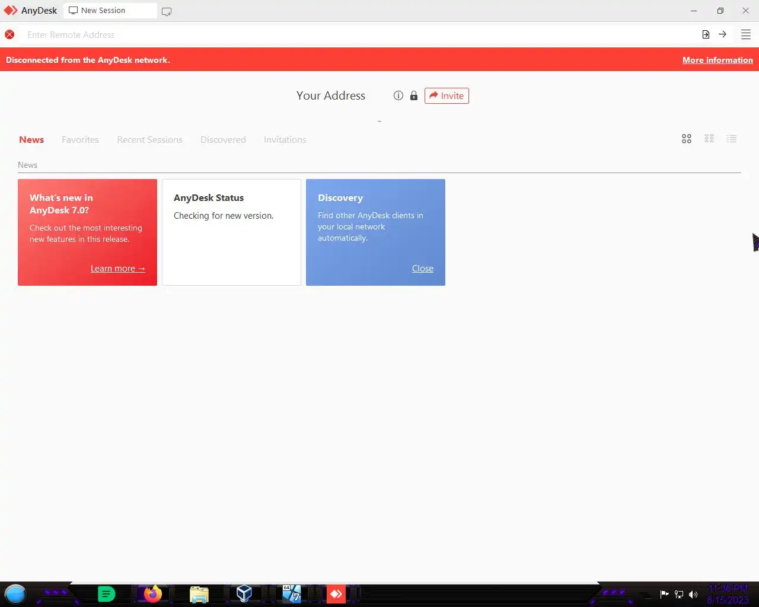This screenshot has width=759, height=607.
Task: Click the lock icon beside Your Address
Action: pos(414,95)
